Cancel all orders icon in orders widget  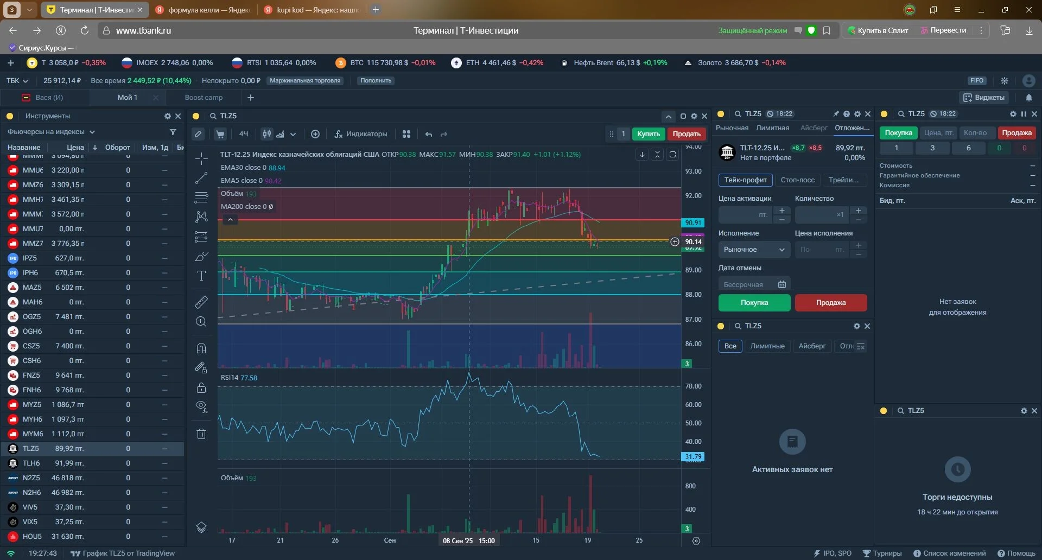click(x=861, y=346)
